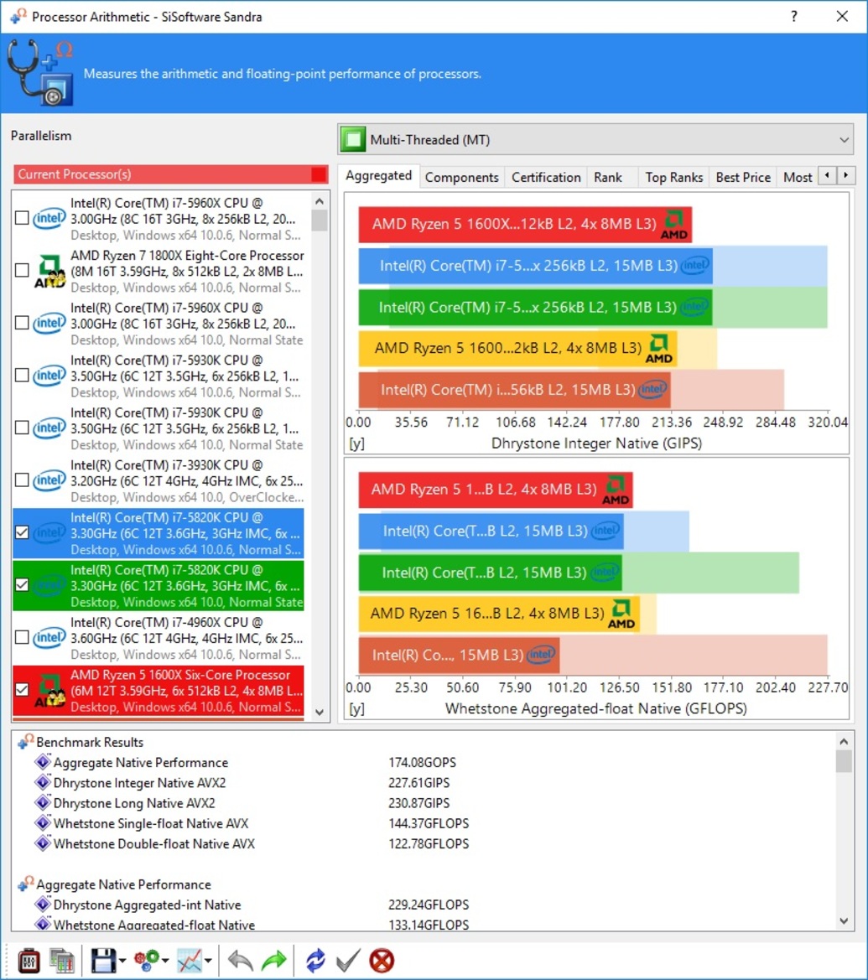The width and height of the screenshot is (868, 980).
Task: Uncheck the red Ryzen 5 1600X row
Action: pyautogui.click(x=22, y=690)
